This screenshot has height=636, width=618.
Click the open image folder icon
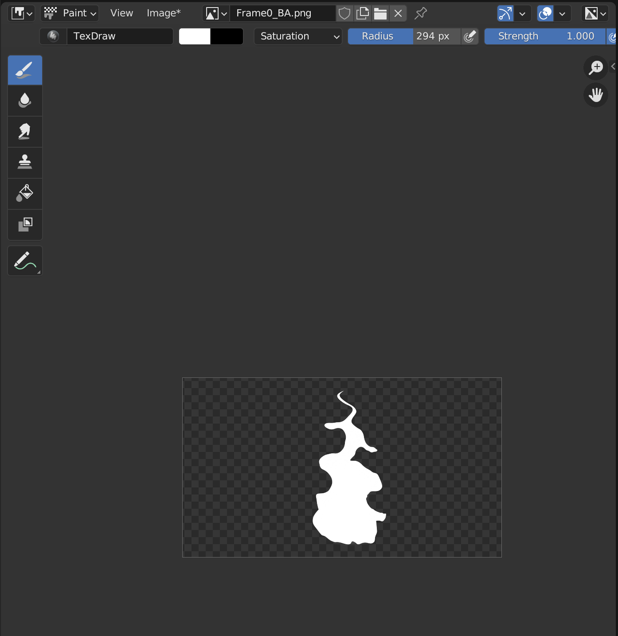coord(380,13)
